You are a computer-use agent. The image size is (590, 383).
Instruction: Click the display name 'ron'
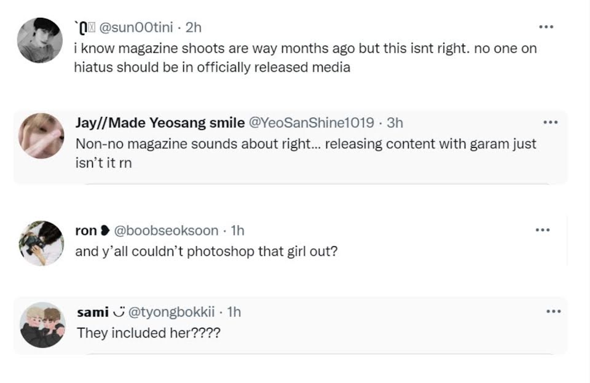[85, 231]
